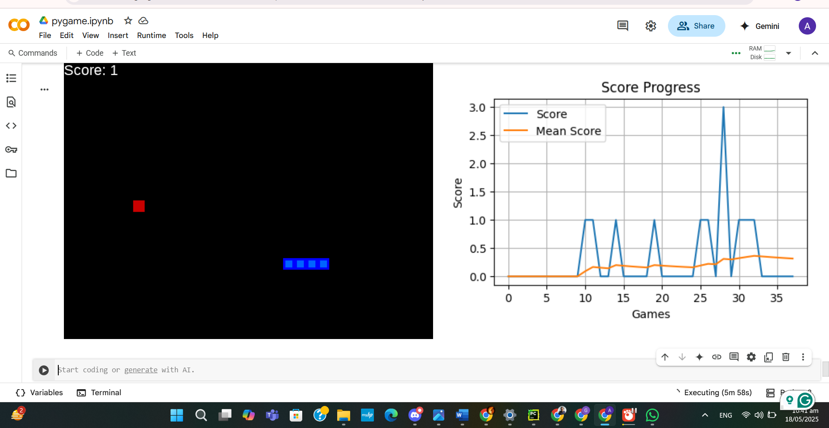
Task: Star the pygame.ipynb notebook
Action: click(128, 21)
